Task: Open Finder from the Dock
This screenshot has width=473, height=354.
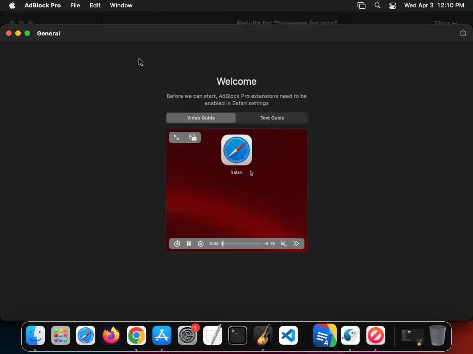Action: (x=35, y=336)
